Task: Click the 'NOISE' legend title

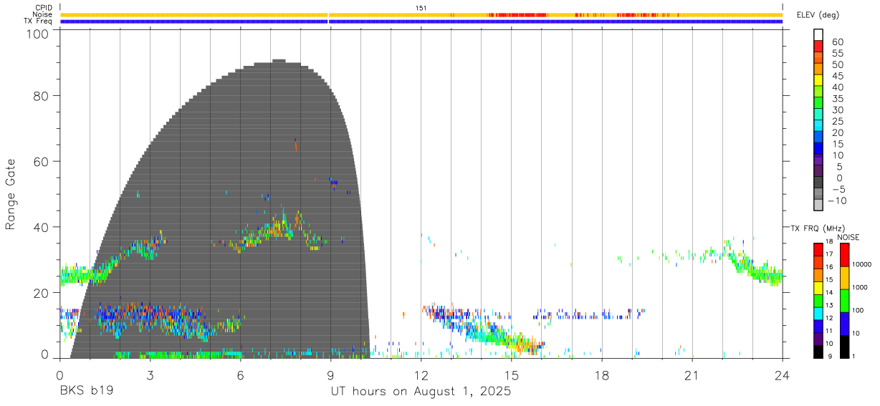Action: coord(848,237)
